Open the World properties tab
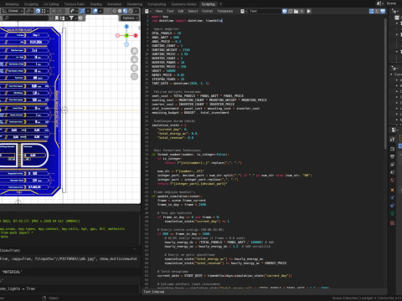The height and width of the screenshot is (301, 402). pos(392,180)
